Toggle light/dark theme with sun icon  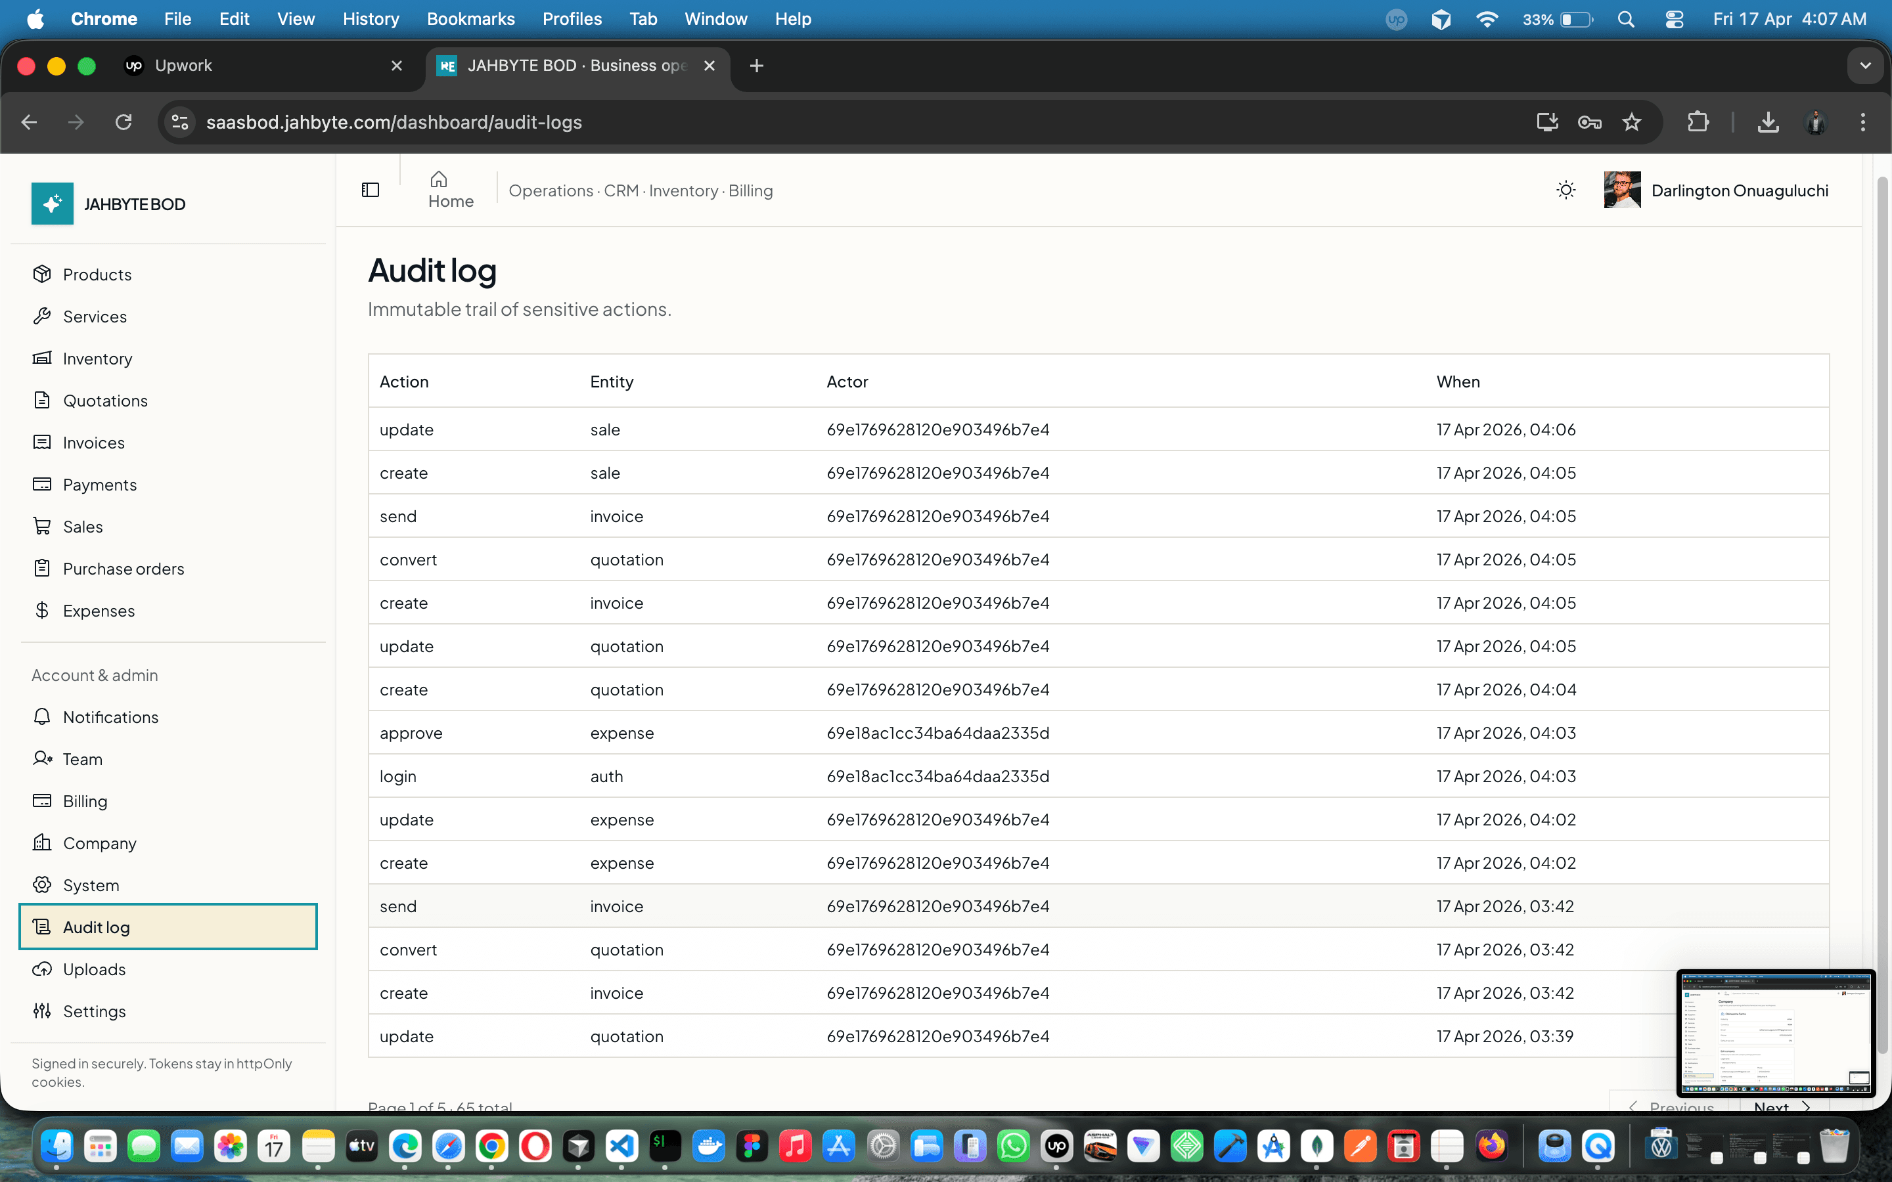[x=1566, y=189]
